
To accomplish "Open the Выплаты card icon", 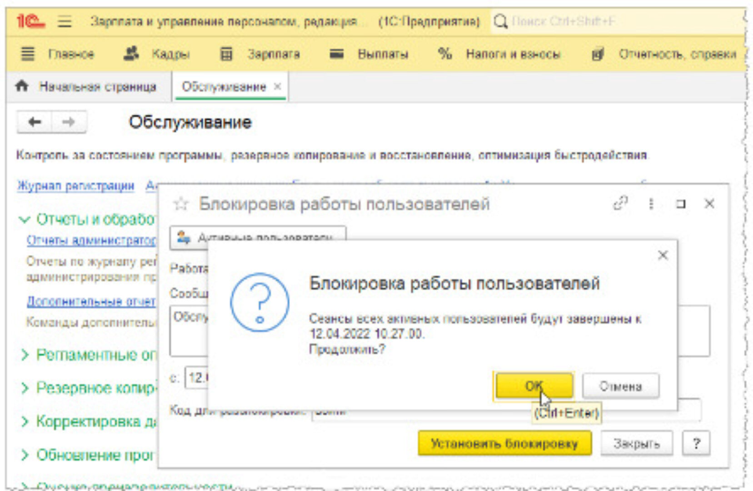I will [x=336, y=54].
